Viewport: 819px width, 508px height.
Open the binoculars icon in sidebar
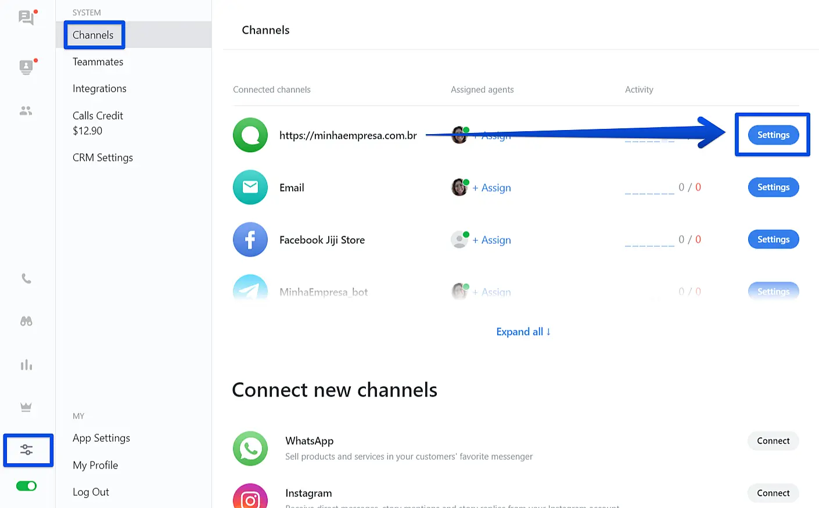(x=26, y=321)
